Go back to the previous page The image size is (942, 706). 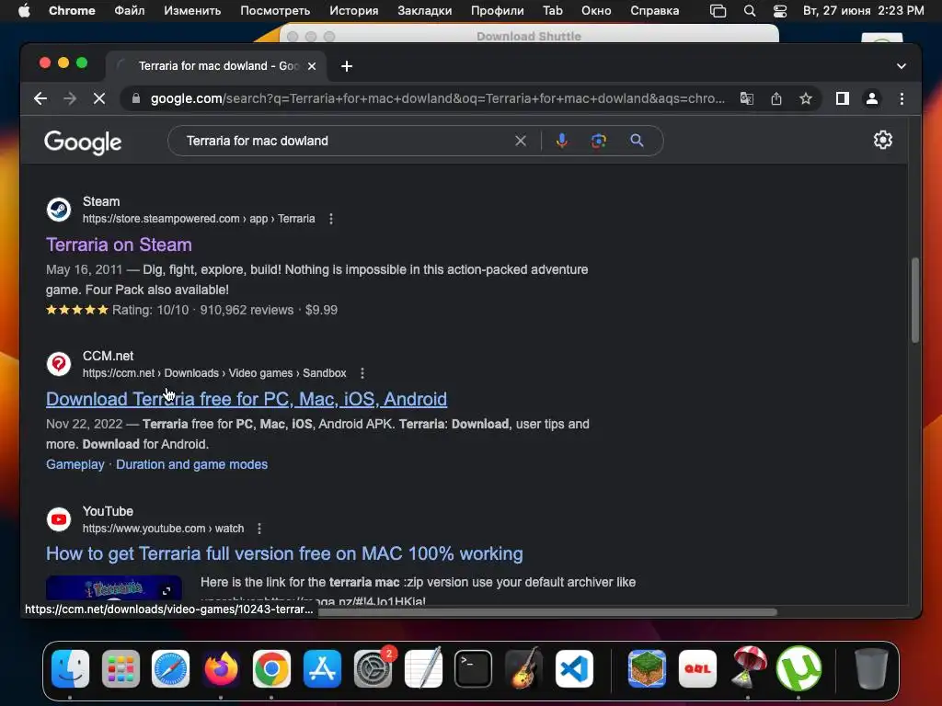click(40, 98)
